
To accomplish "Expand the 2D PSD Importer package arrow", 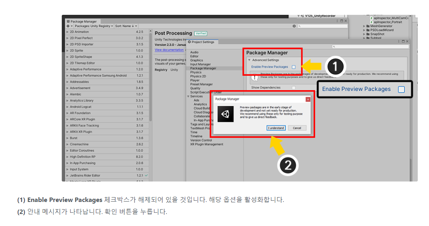I will 68,44.
